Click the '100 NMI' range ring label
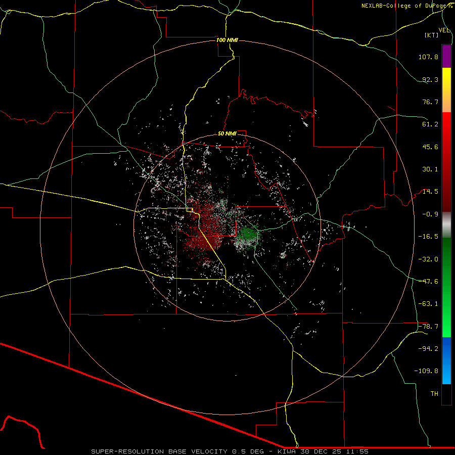 [227, 40]
